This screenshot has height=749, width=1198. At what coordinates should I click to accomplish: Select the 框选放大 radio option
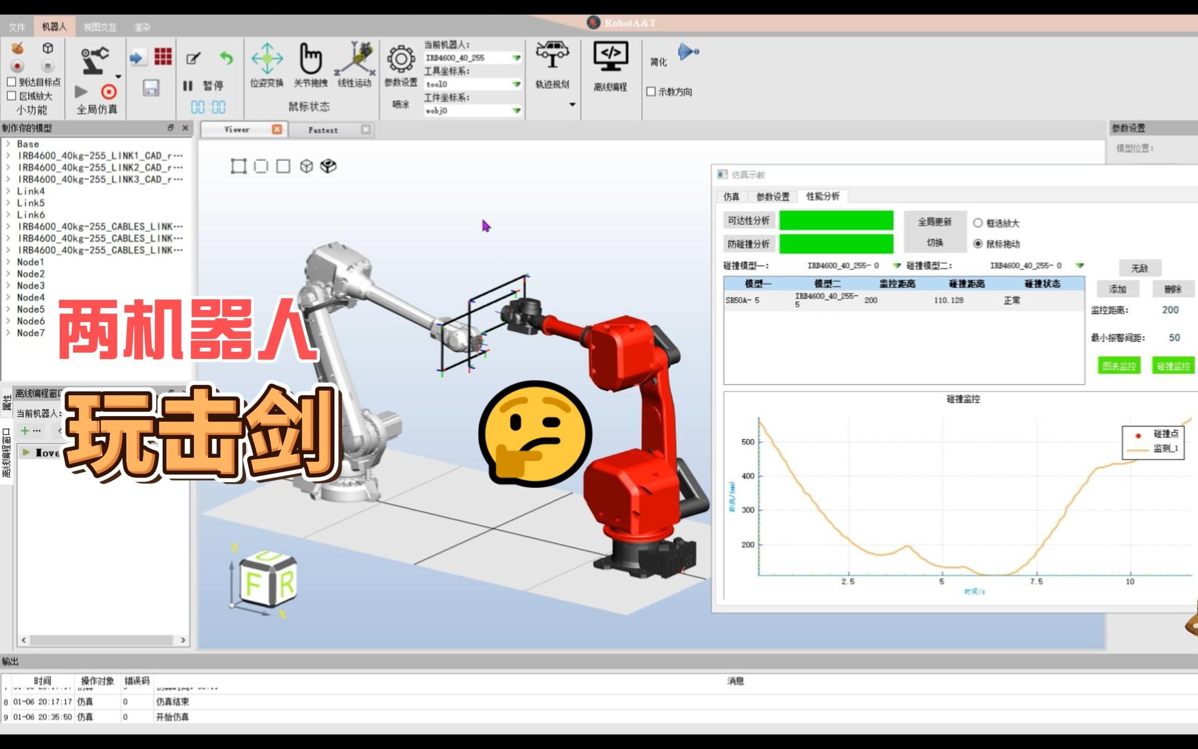pos(978,223)
